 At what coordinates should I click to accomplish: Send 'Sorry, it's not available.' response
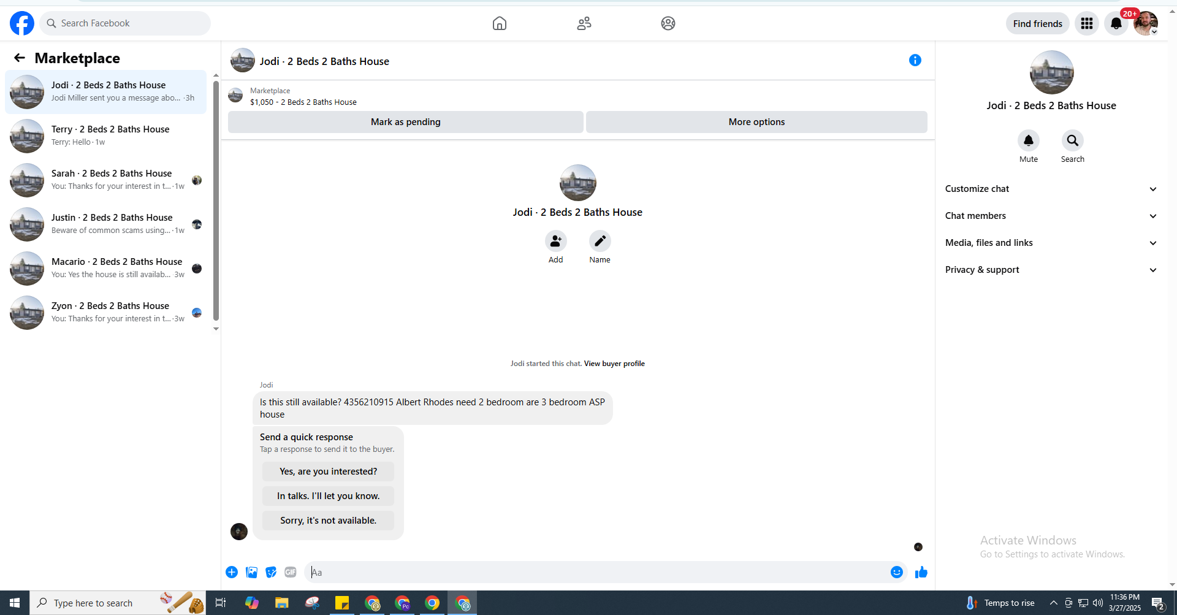[x=329, y=521]
